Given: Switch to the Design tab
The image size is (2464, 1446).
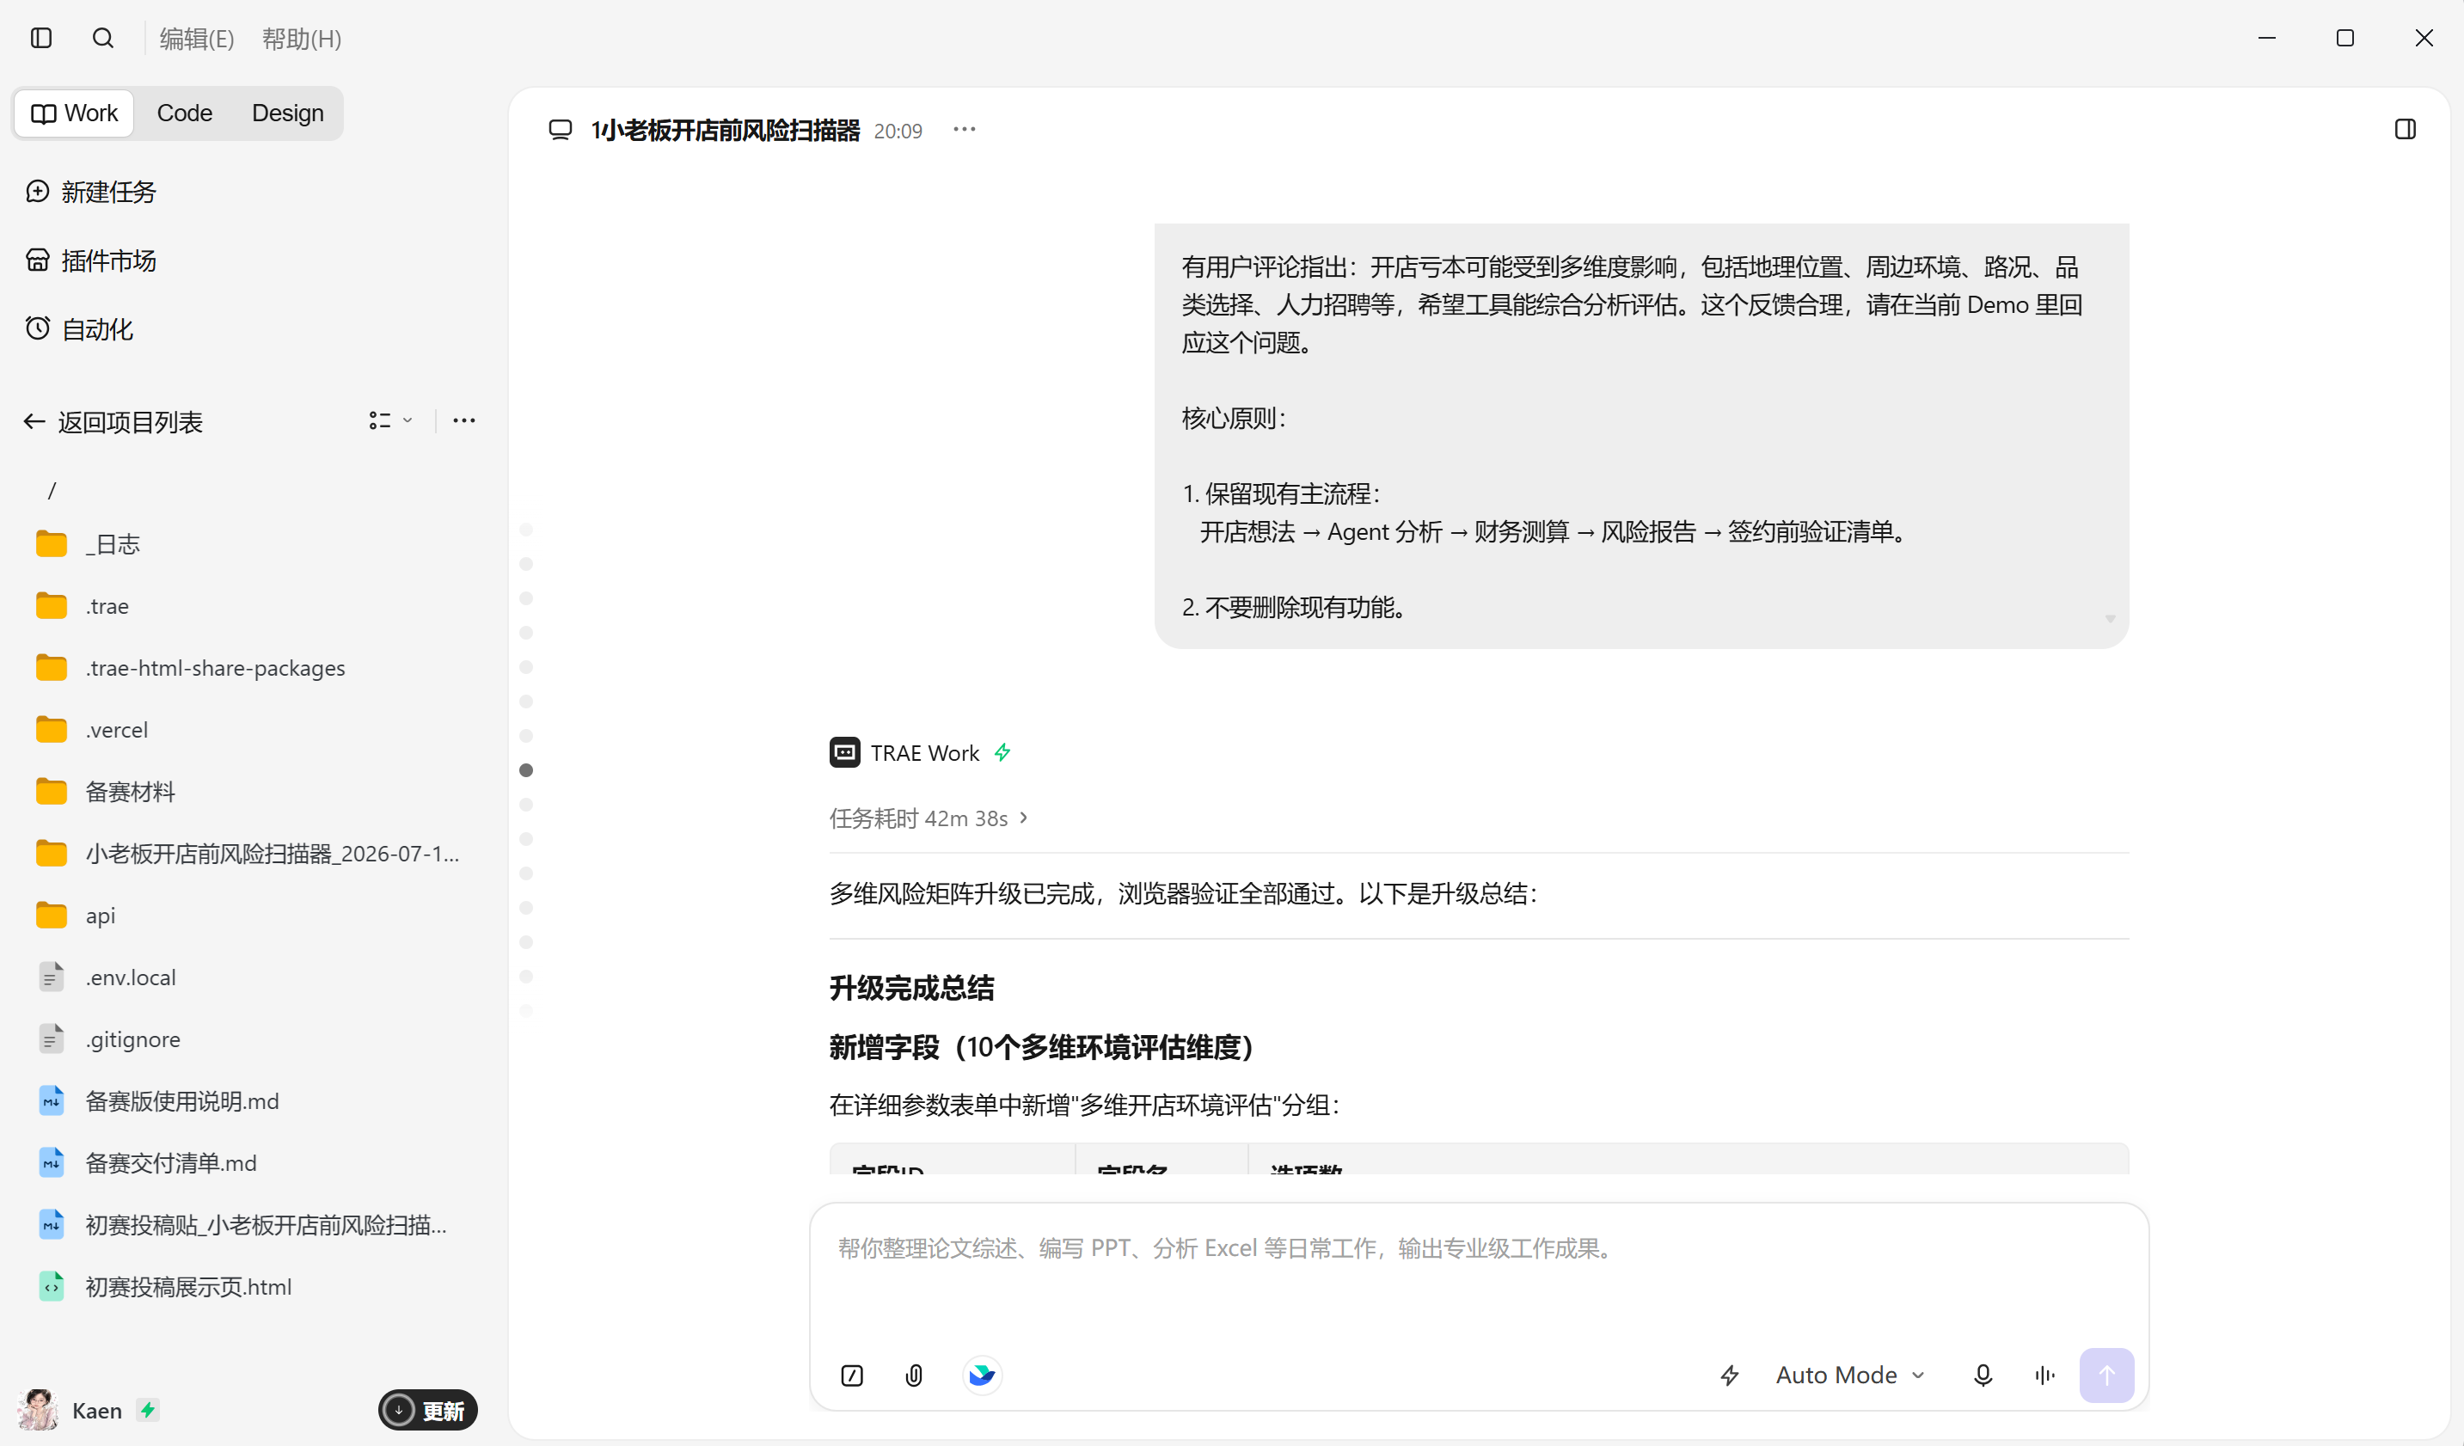Looking at the screenshot, I should (287, 113).
